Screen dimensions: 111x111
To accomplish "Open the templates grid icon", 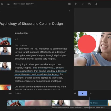I will coord(69,4).
